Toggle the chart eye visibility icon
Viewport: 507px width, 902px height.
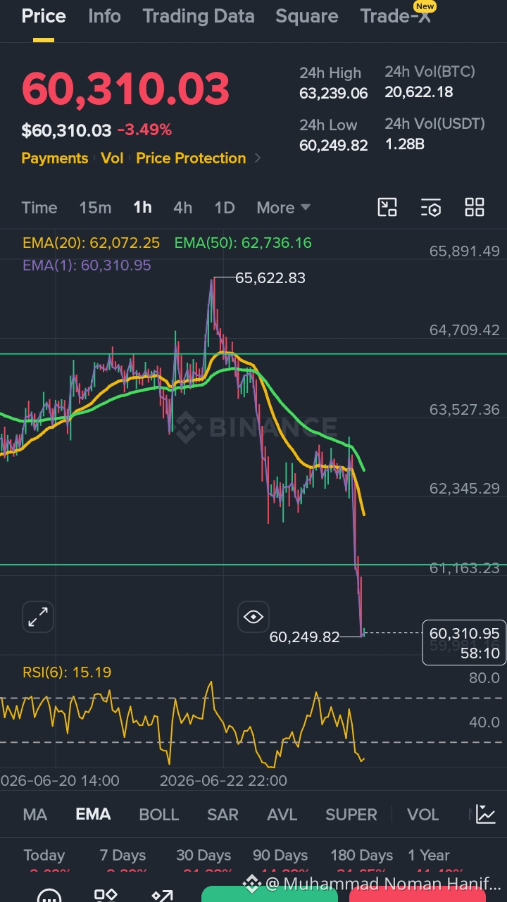254,618
